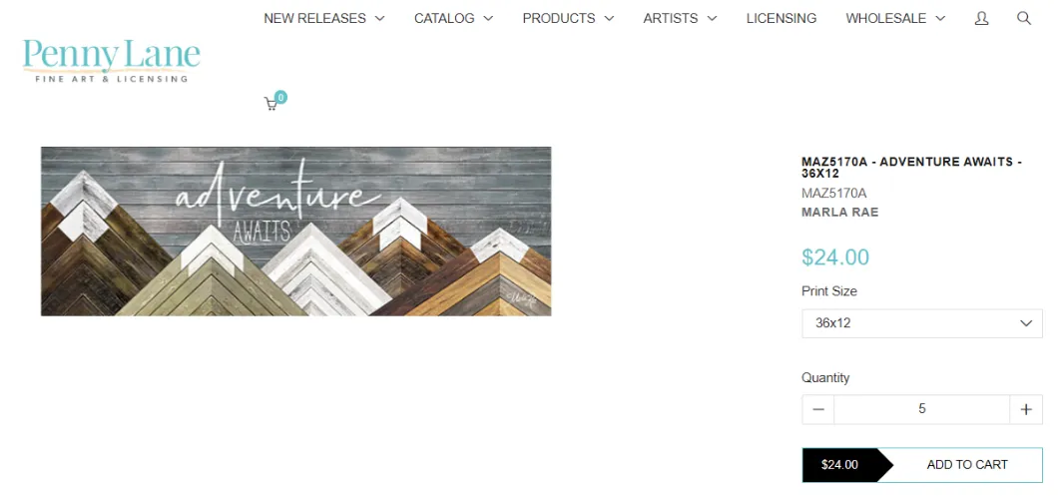
Task: Click the Marla Rae artist link
Action: click(839, 213)
